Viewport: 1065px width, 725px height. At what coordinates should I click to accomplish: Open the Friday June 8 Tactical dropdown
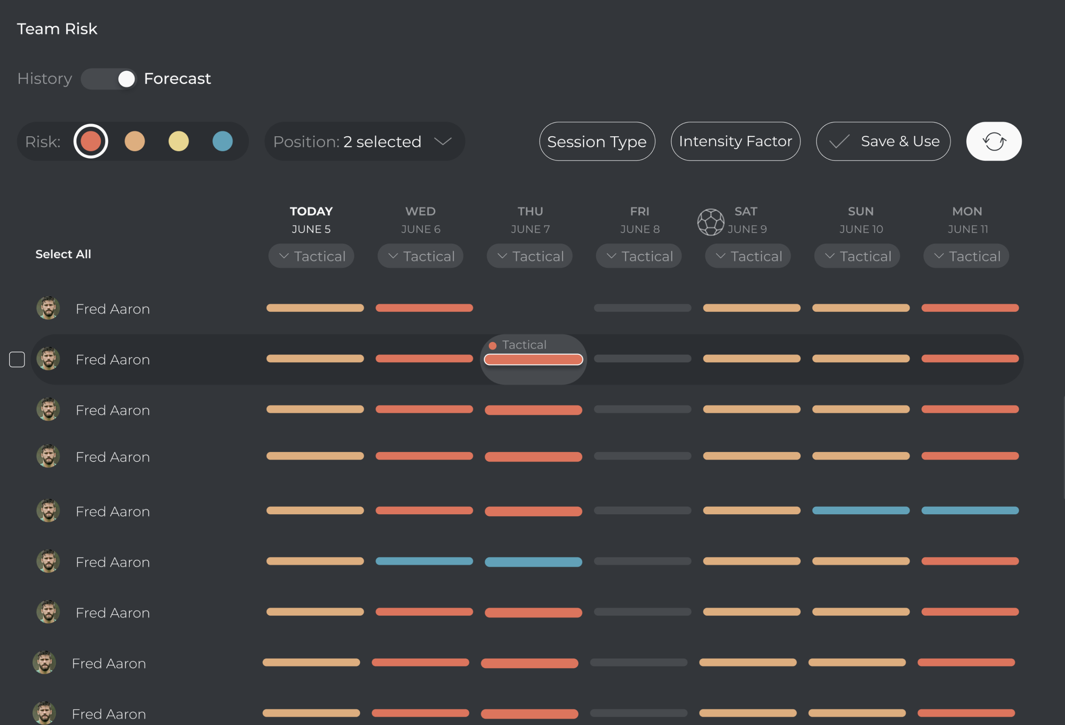[x=638, y=256]
